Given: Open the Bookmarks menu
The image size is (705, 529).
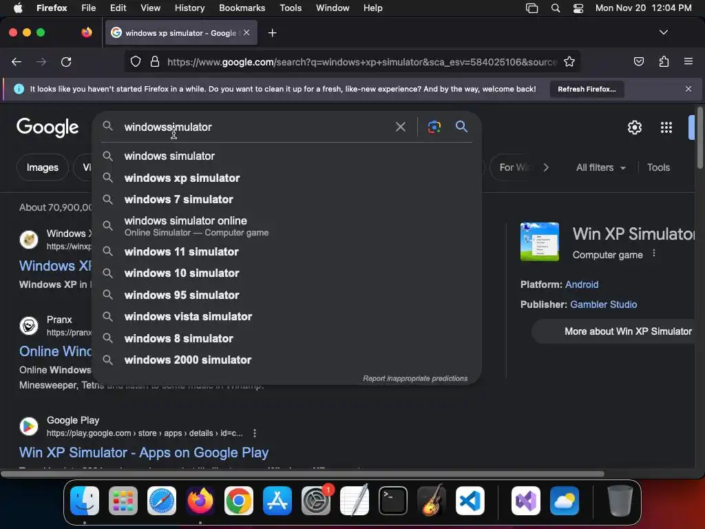Looking at the screenshot, I should (242, 8).
